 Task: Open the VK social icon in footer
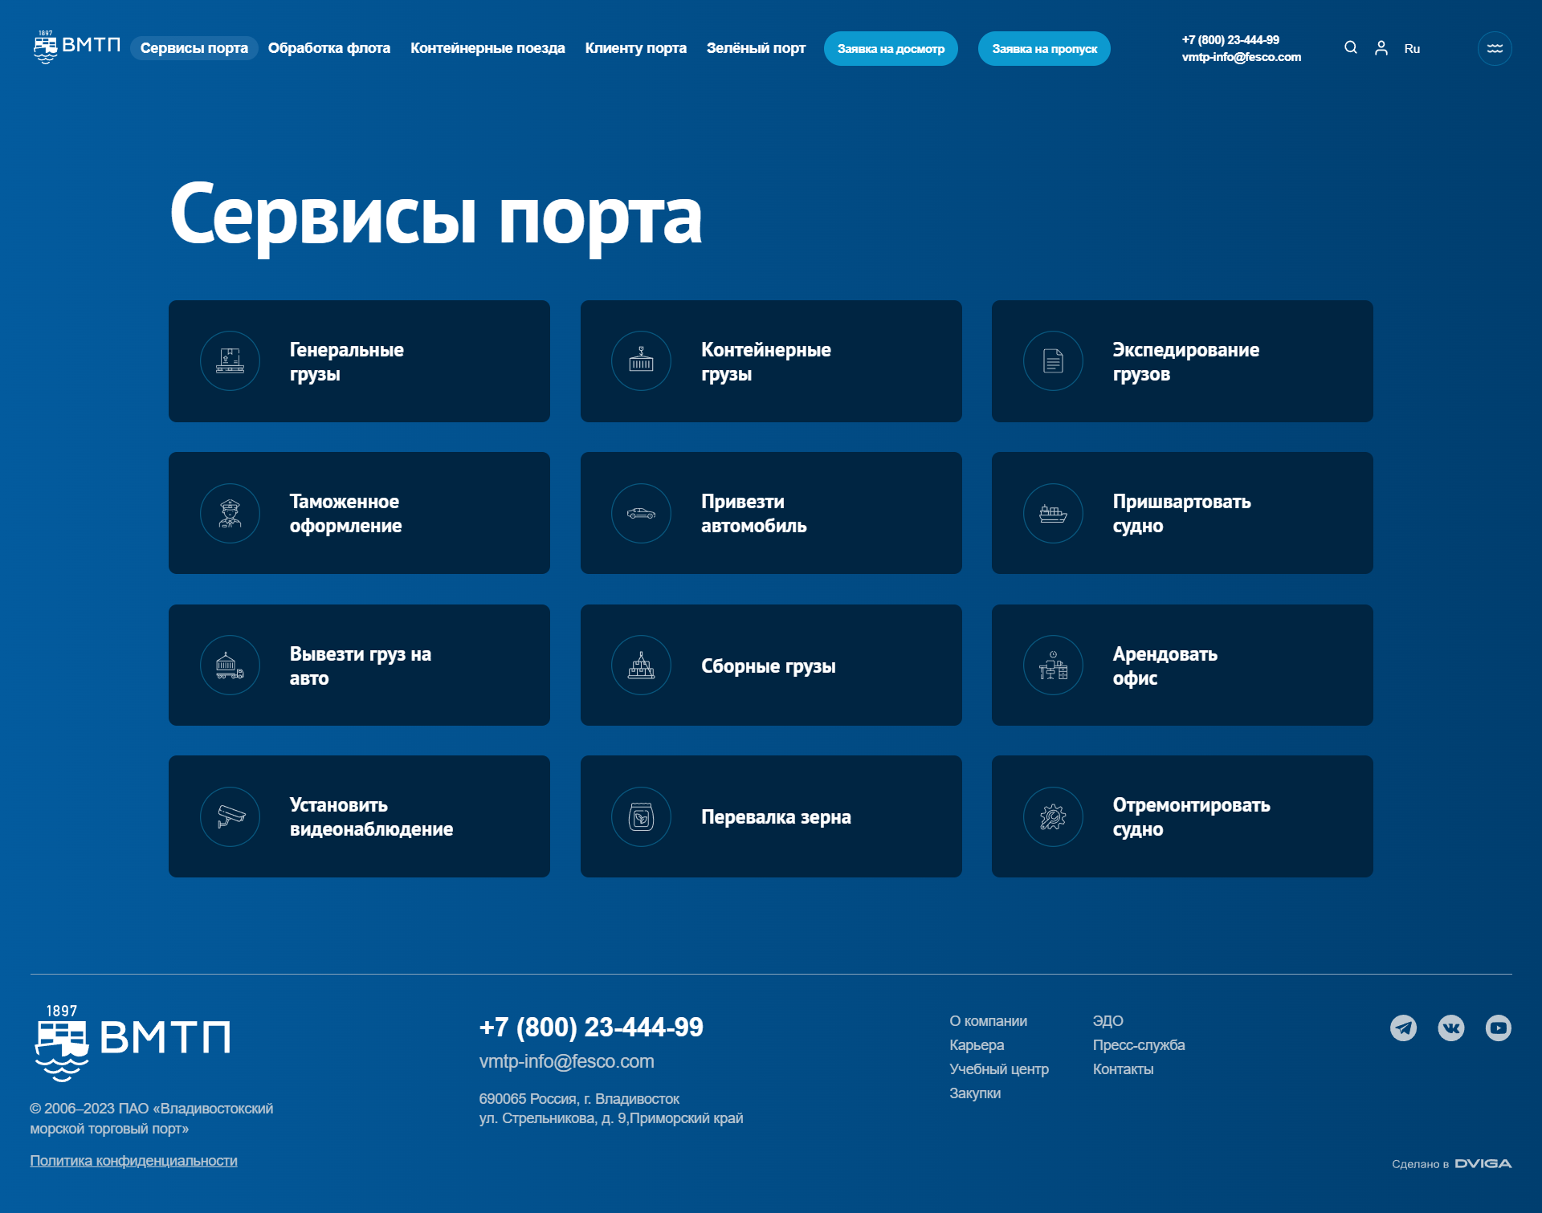1451,1028
